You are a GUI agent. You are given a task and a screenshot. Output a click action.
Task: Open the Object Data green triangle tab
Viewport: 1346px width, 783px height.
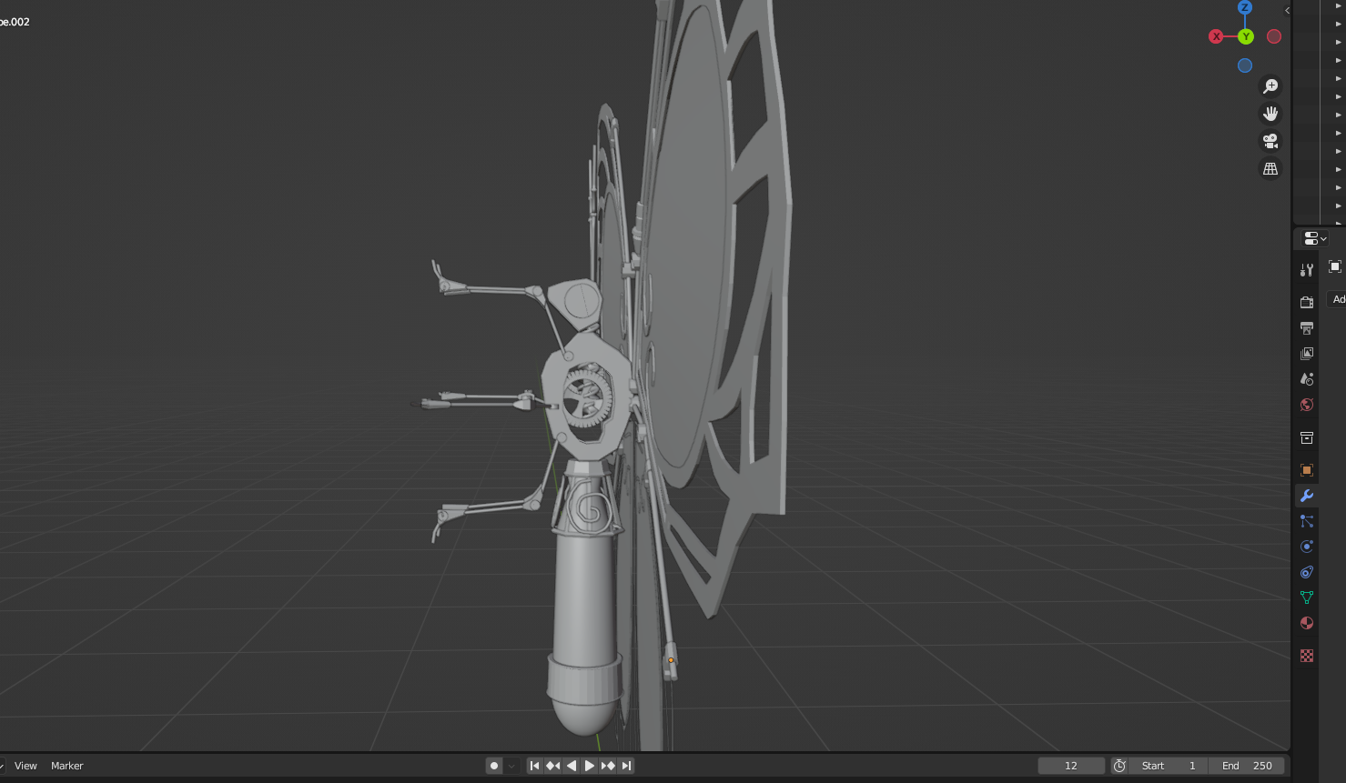(x=1307, y=597)
